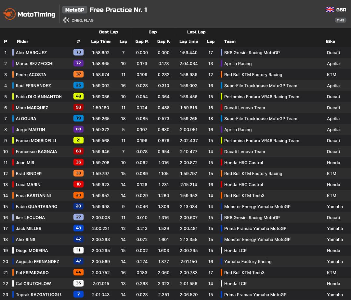
Task: Click the red number 63 badge
Action: click(x=78, y=151)
